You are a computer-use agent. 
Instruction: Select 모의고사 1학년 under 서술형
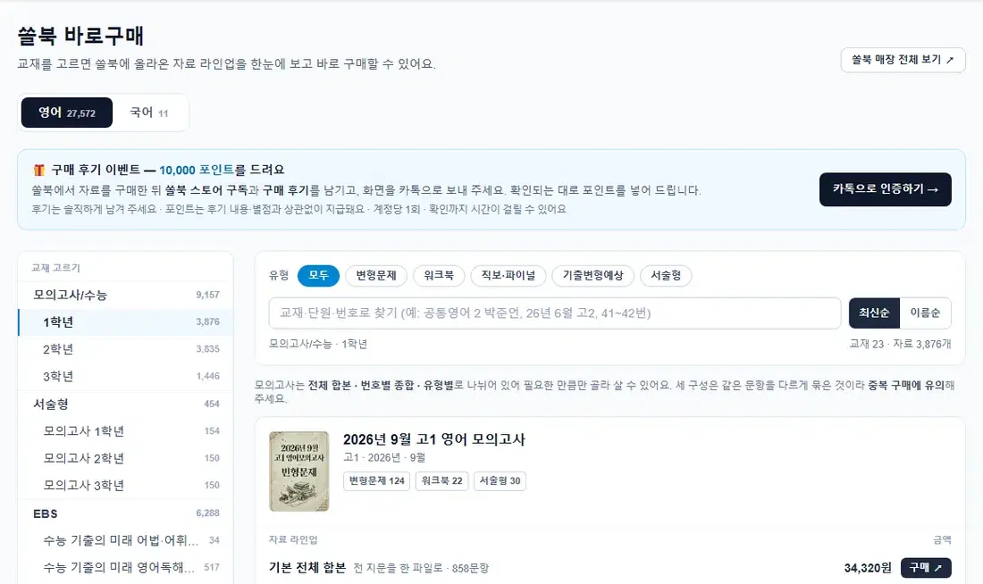(x=125, y=431)
